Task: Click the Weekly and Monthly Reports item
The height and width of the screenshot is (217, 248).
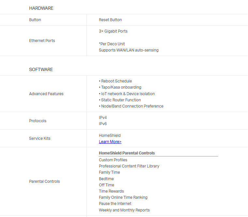Action: click(x=124, y=210)
